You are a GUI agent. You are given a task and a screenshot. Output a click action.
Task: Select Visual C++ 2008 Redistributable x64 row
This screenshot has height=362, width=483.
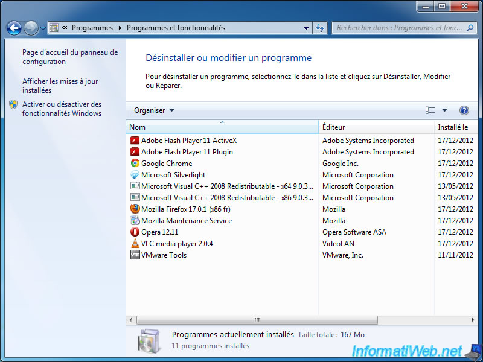coord(302,186)
